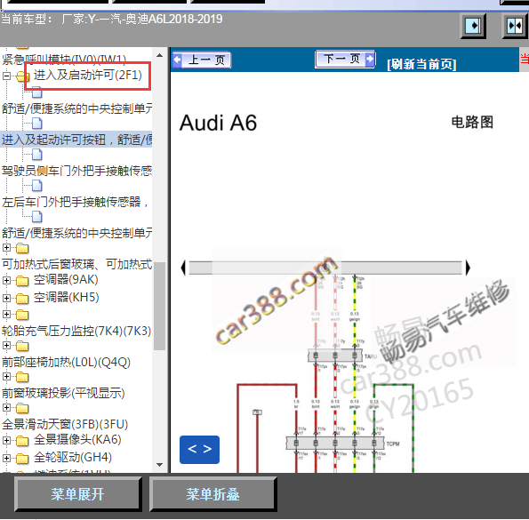Expand folder above 可加热式后窗玻璃
Screen dimensions: 529x520
(x=6, y=248)
